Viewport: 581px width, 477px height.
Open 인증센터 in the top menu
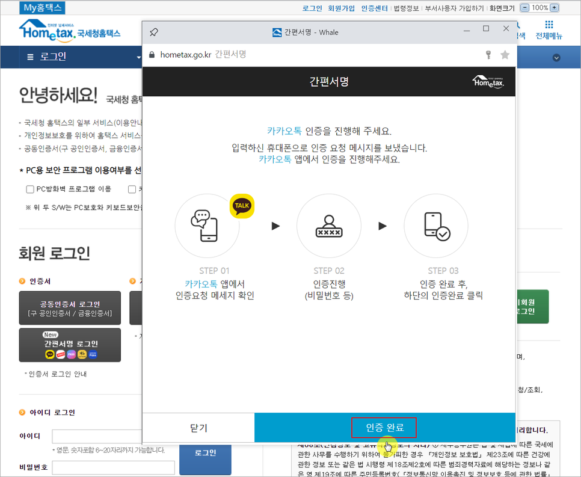click(374, 8)
